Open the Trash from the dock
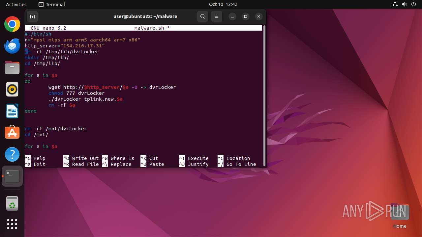422x237 pixels. pos(12,204)
